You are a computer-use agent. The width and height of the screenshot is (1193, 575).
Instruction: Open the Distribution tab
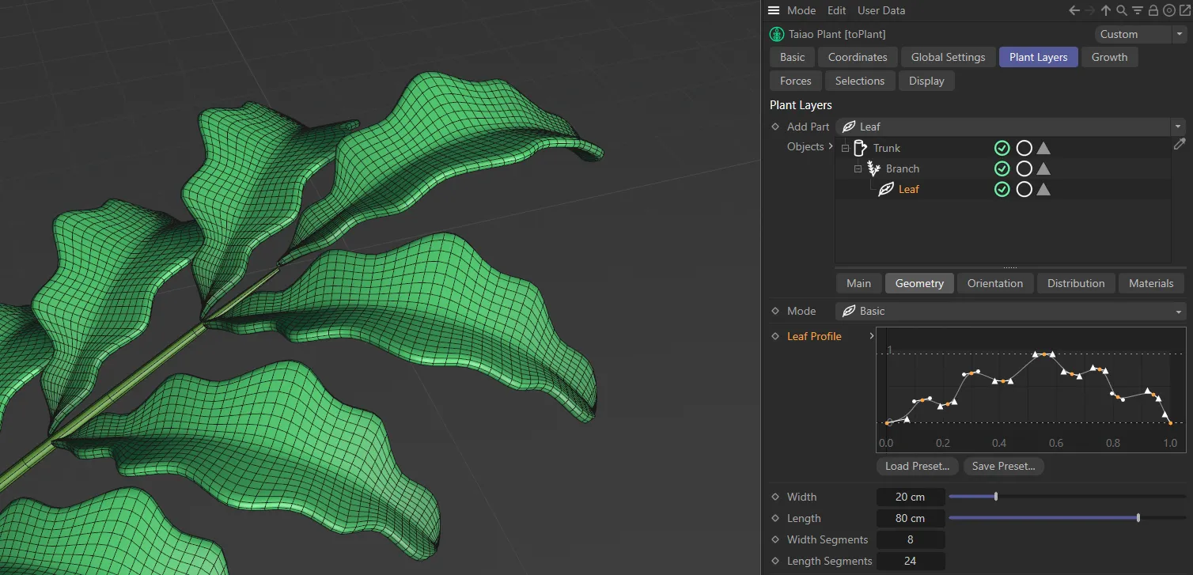[x=1076, y=282]
